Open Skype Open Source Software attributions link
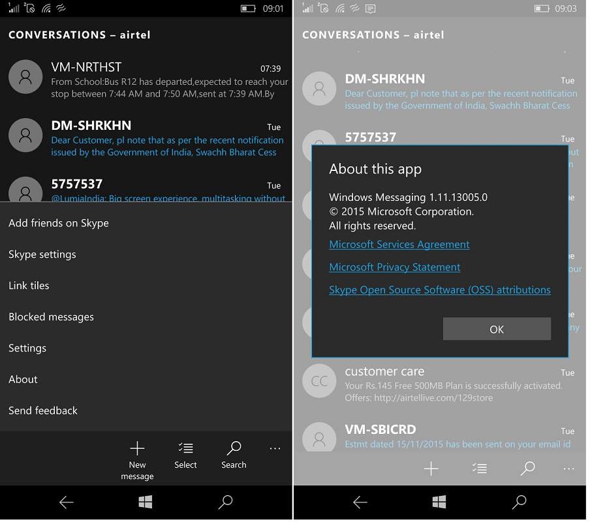590x522 pixels. (x=441, y=291)
